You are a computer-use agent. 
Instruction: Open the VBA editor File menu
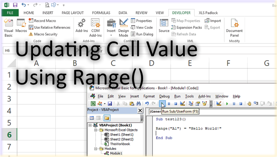(x=100, y=96)
